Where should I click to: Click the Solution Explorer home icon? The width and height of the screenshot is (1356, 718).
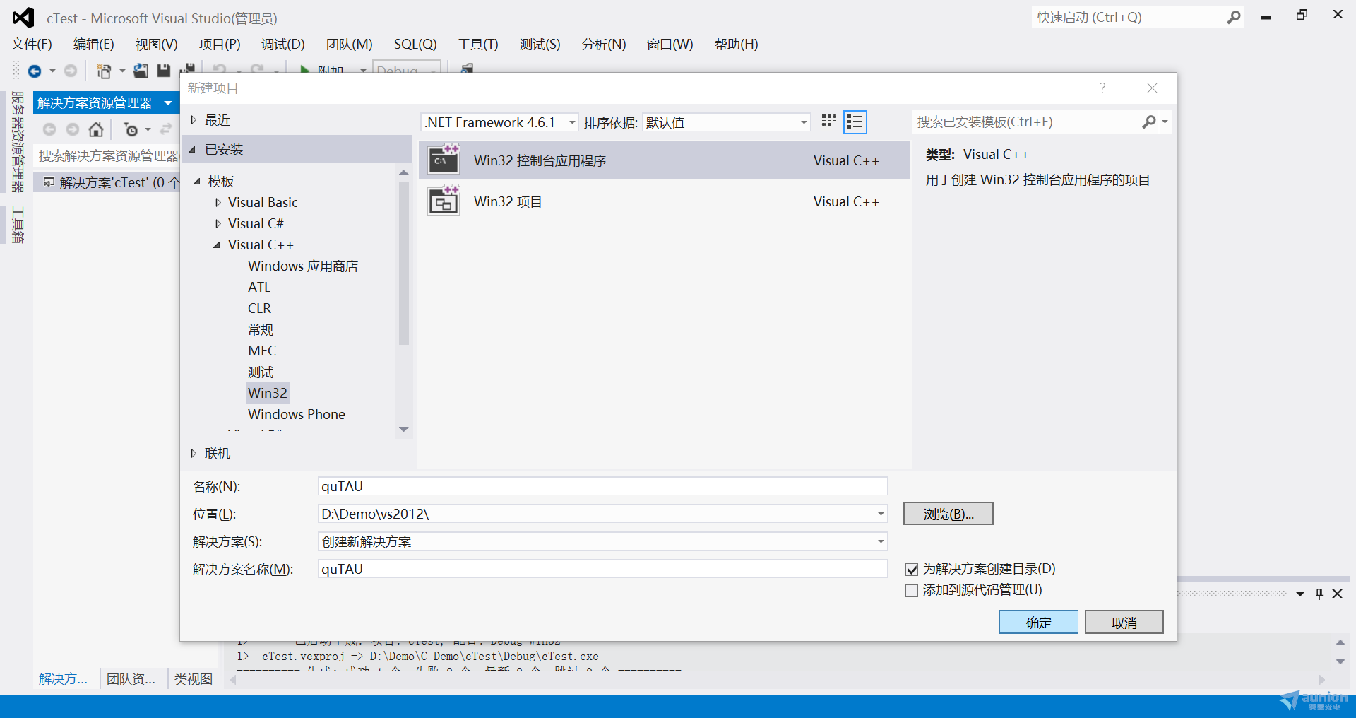point(96,129)
